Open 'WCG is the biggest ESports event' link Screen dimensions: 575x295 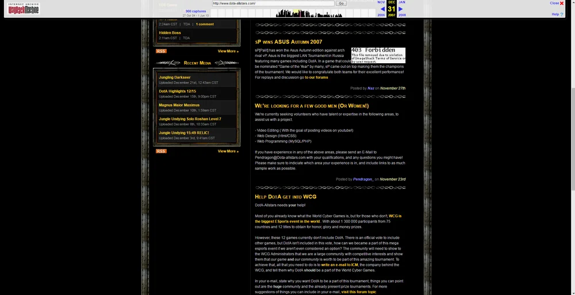pos(328,219)
